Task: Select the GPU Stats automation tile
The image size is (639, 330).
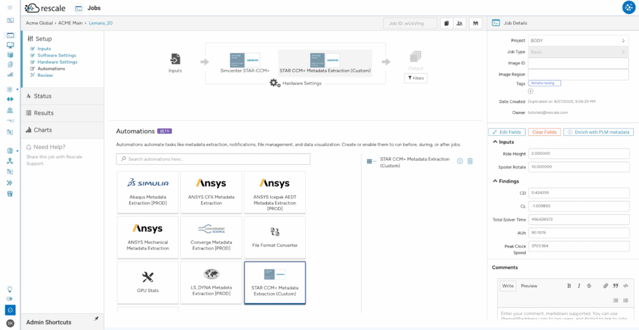Action: 148,282
